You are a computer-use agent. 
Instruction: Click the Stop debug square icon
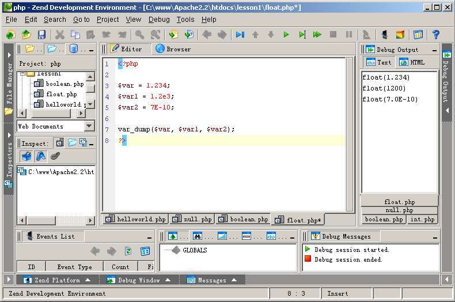point(333,35)
